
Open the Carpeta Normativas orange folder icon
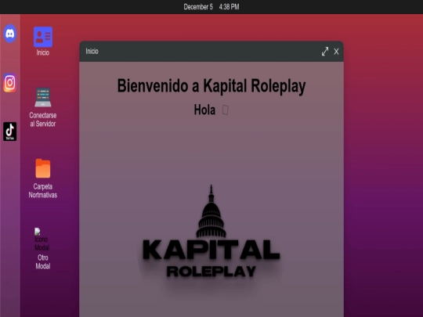click(x=43, y=168)
